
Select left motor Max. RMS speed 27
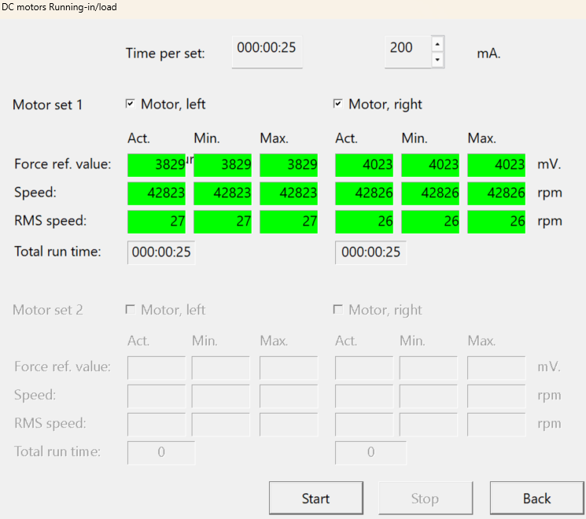click(289, 222)
